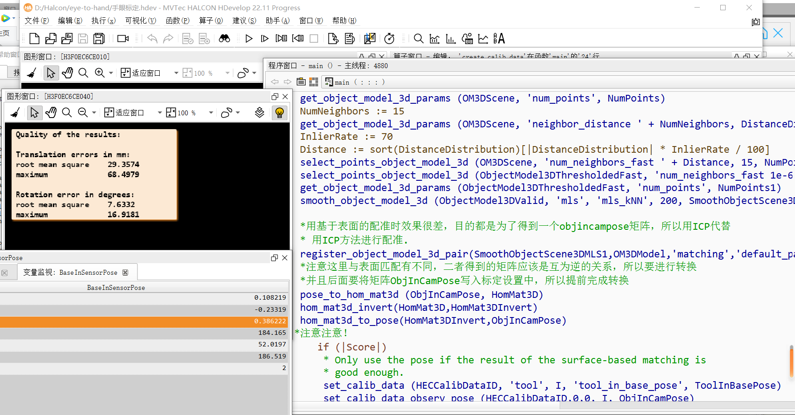Screen dimensions: 795x415
Task: Click the 184.165 value row
Action: click(144, 333)
